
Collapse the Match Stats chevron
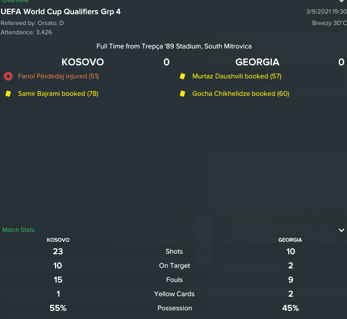click(x=341, y=230)
